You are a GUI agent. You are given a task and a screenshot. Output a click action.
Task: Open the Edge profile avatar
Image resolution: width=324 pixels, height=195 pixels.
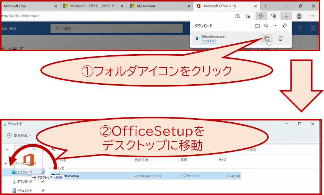pyautogui.click(x=299, y=16)
